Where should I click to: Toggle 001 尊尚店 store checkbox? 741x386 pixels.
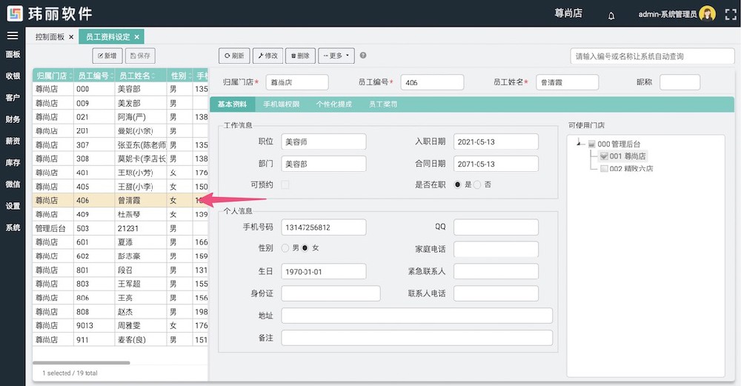(x=603, y=156)
